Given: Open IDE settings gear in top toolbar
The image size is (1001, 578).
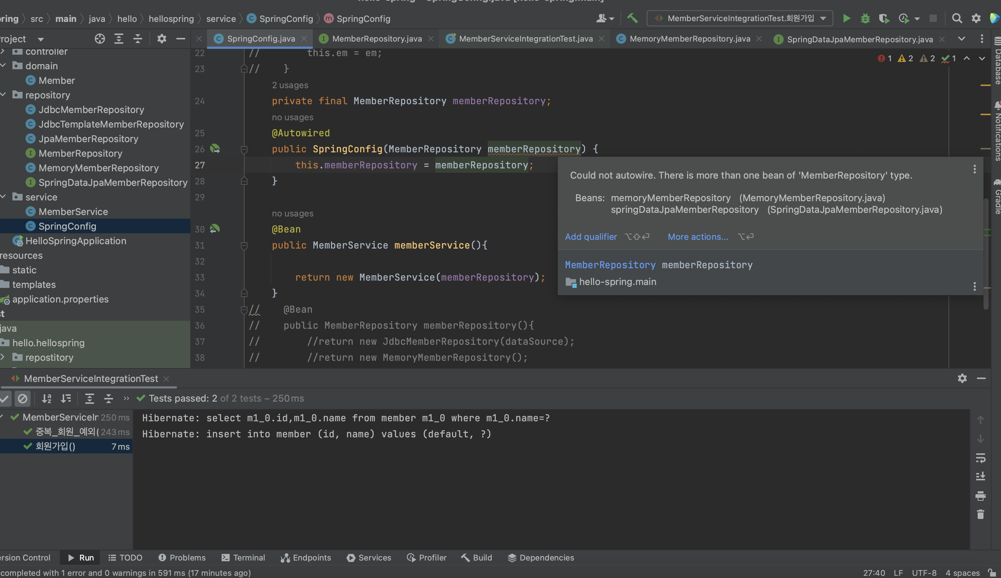Looking at the screenshot, I should pyautogui.click(x=976, y=19).
